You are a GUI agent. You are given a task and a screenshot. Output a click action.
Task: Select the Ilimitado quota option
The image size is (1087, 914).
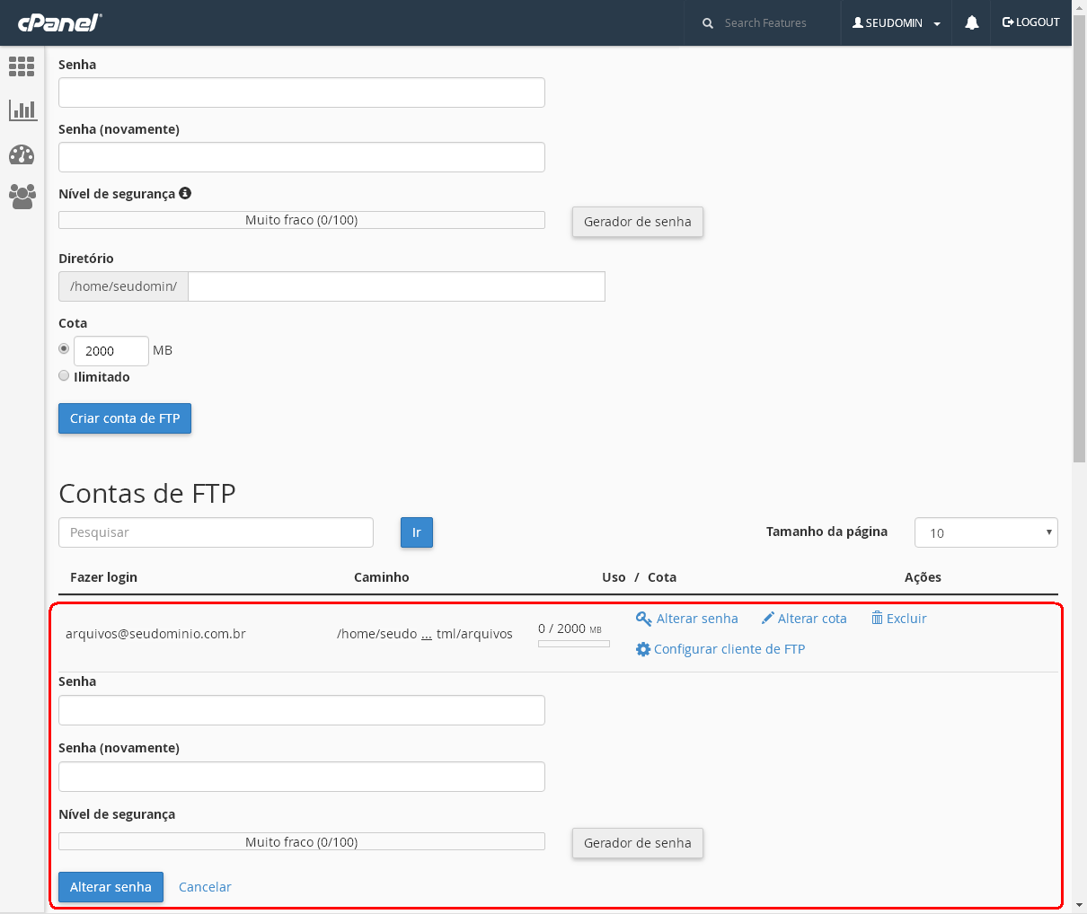point(64,376)
